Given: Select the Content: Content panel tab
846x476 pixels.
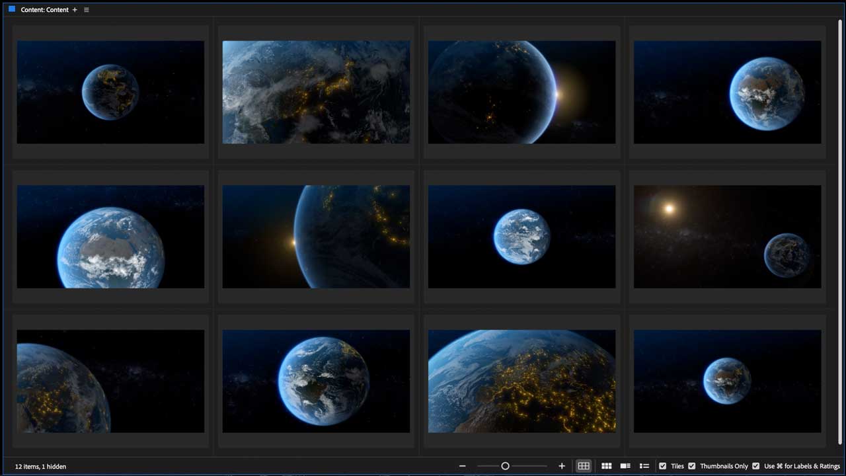Looking at the screenshot, I should point(44,10).
